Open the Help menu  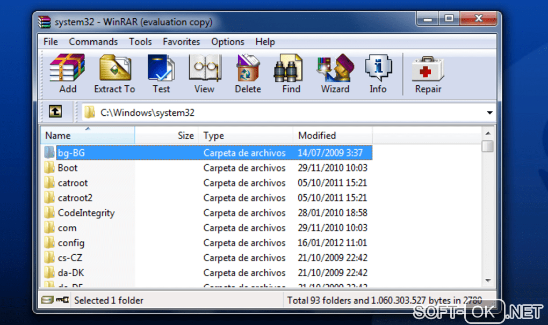point(265,41)
